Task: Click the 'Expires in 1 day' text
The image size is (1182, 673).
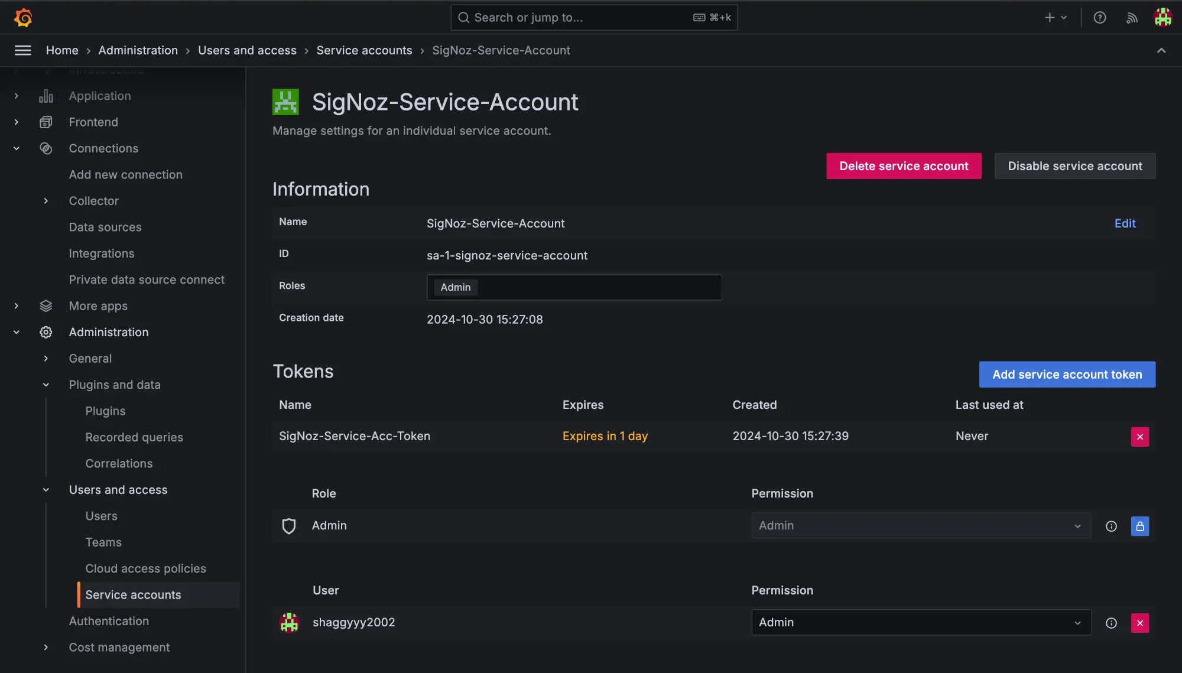Action: pos(605,437)
